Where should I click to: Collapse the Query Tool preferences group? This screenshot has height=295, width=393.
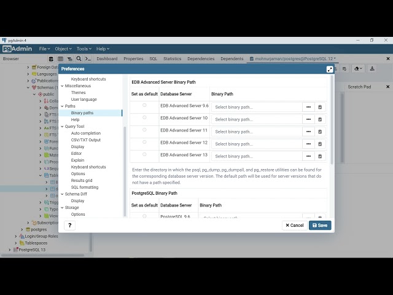(x=62, y=127)
